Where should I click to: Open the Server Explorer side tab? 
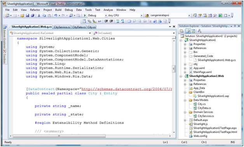5,38
